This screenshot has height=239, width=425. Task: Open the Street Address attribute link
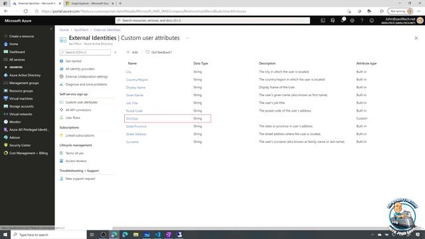[136, 134]
